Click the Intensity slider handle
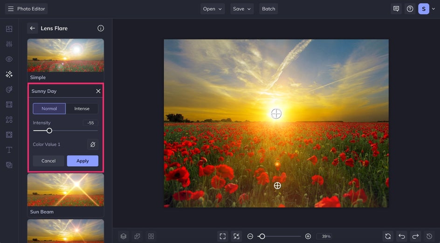 click(49, 131)
